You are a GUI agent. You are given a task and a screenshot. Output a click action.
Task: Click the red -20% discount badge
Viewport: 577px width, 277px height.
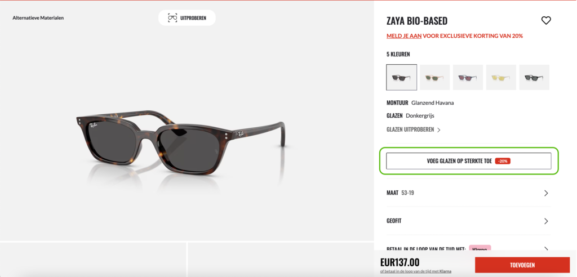503,161
